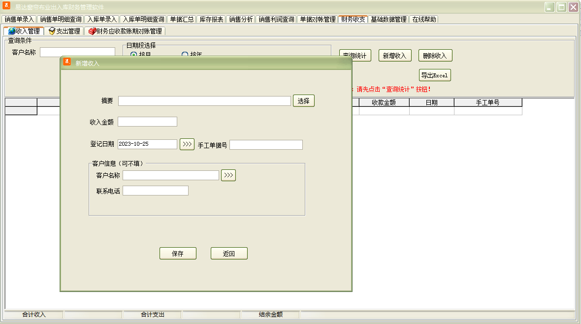Image resolution: width=581 pixels, height=324 pixels.
Task: Click into the 联系电话 text box
Action: (156, 191)
